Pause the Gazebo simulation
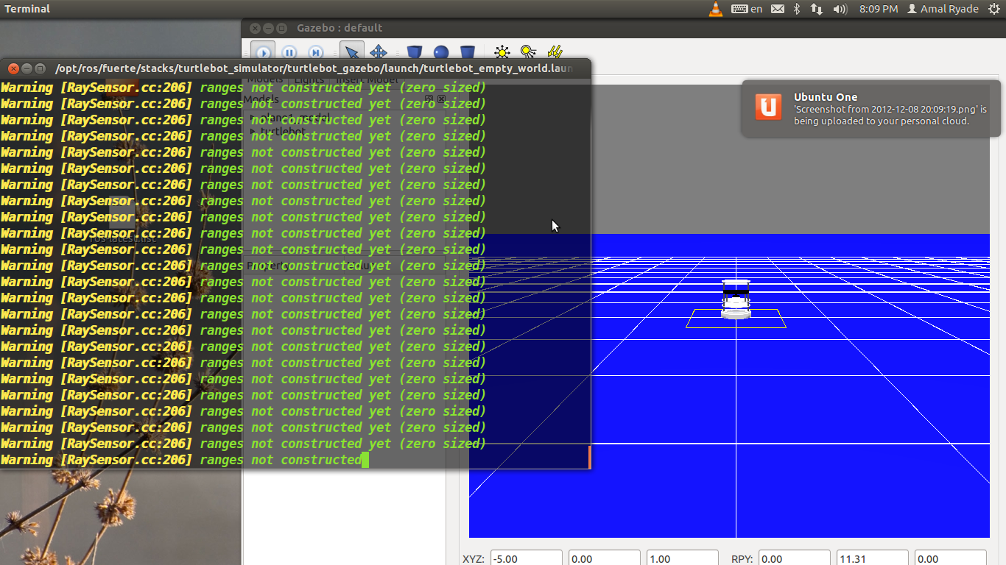Image resolution: width=1006 pixels, height=565 pixels. pyautogui.click(x=289, y=52)
